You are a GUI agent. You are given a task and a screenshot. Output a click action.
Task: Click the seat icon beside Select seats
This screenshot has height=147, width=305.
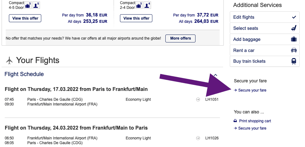tap(294, 28)
